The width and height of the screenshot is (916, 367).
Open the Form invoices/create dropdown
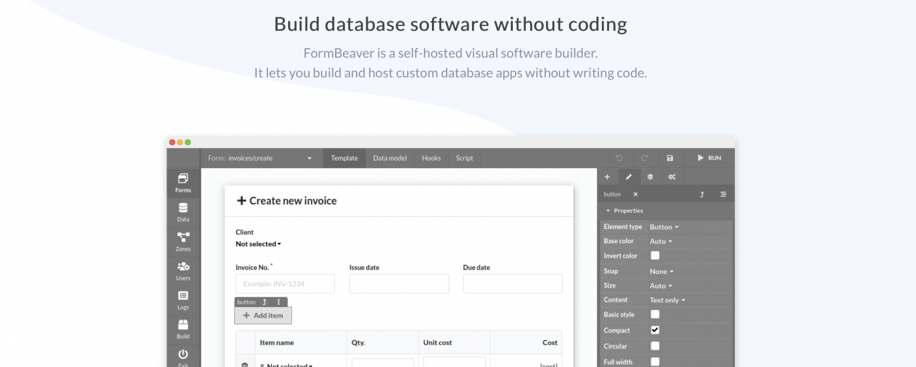point(261,158)
